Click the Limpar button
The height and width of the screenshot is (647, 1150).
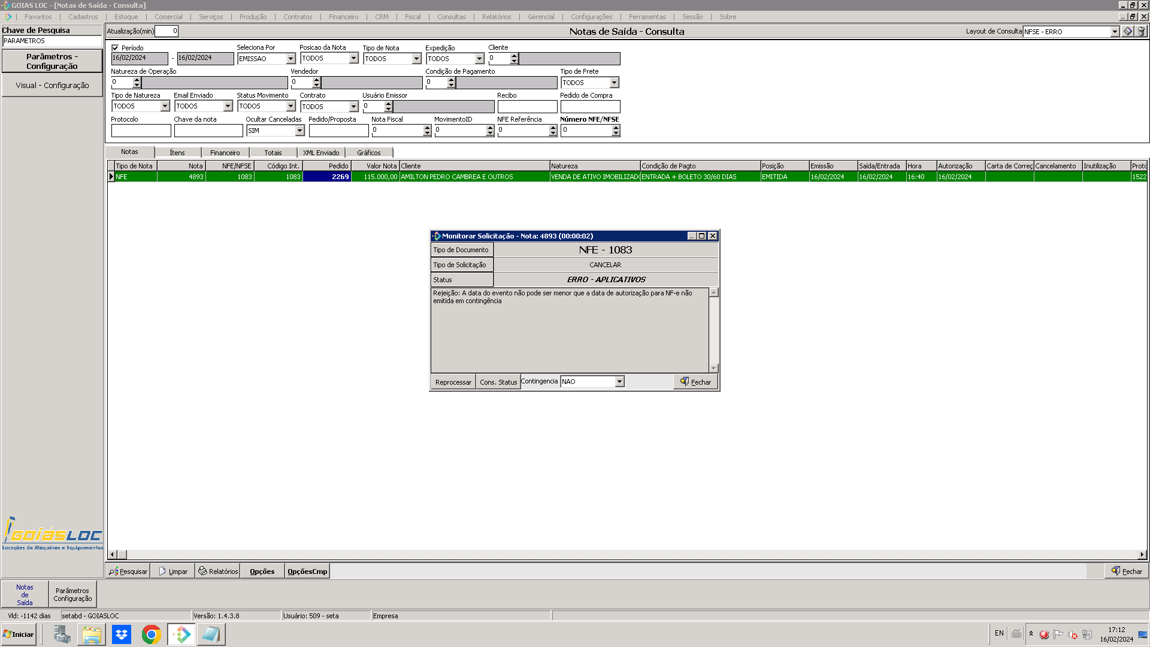173,572
